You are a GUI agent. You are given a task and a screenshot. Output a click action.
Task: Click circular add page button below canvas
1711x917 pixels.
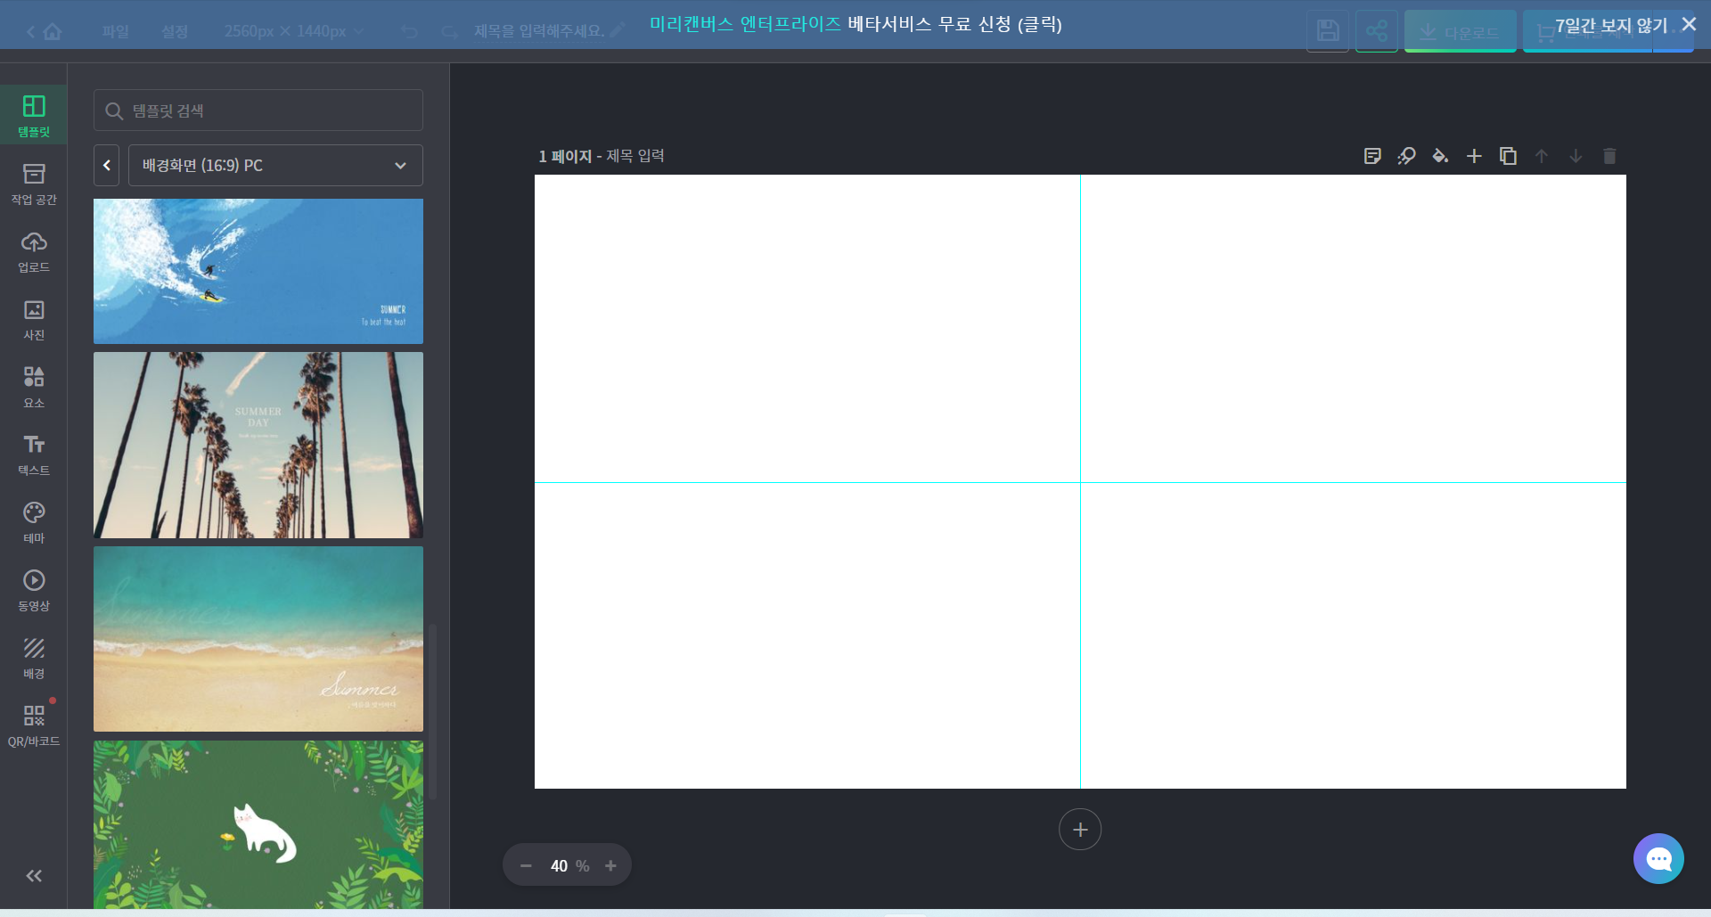tap(1080, 830)
